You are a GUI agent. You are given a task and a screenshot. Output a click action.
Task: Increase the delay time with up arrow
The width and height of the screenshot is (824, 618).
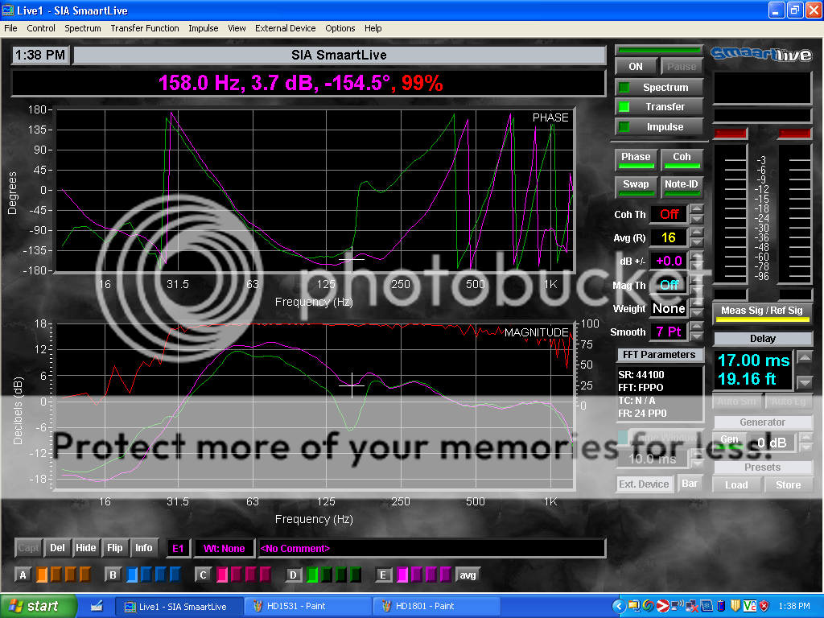[805, 357]
